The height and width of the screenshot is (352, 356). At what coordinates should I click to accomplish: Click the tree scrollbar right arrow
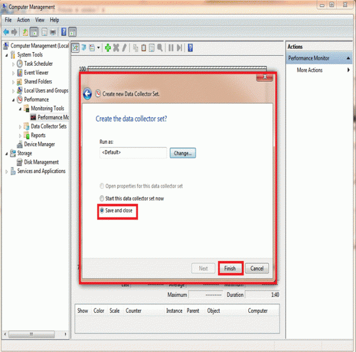point(66,334)
